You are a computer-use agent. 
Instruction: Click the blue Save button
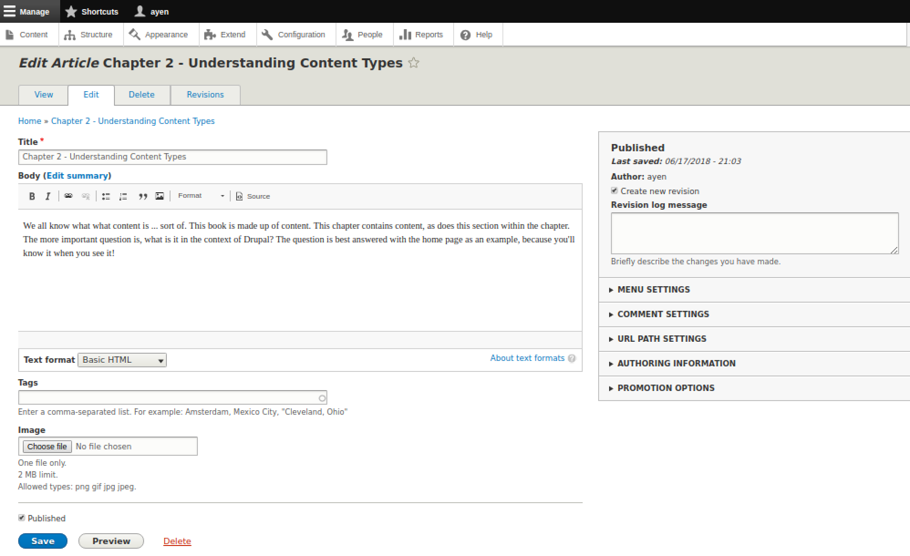tap(43, 541)
